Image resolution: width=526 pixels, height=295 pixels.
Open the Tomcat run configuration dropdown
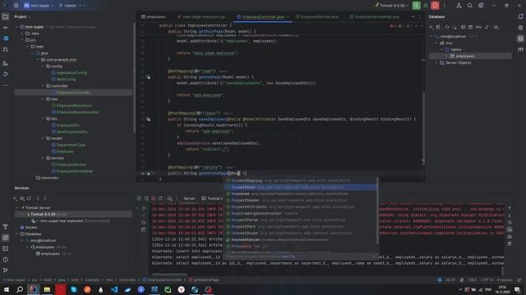[x=391, y=6]
